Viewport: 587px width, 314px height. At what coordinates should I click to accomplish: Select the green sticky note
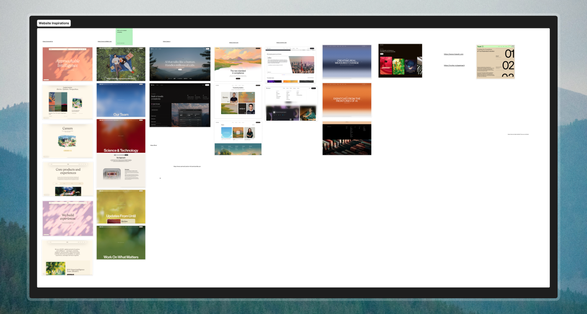pyautogui.click(x=124, y=37)
